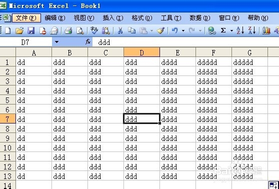Click the Print toolbar icon

coord(68,31)
